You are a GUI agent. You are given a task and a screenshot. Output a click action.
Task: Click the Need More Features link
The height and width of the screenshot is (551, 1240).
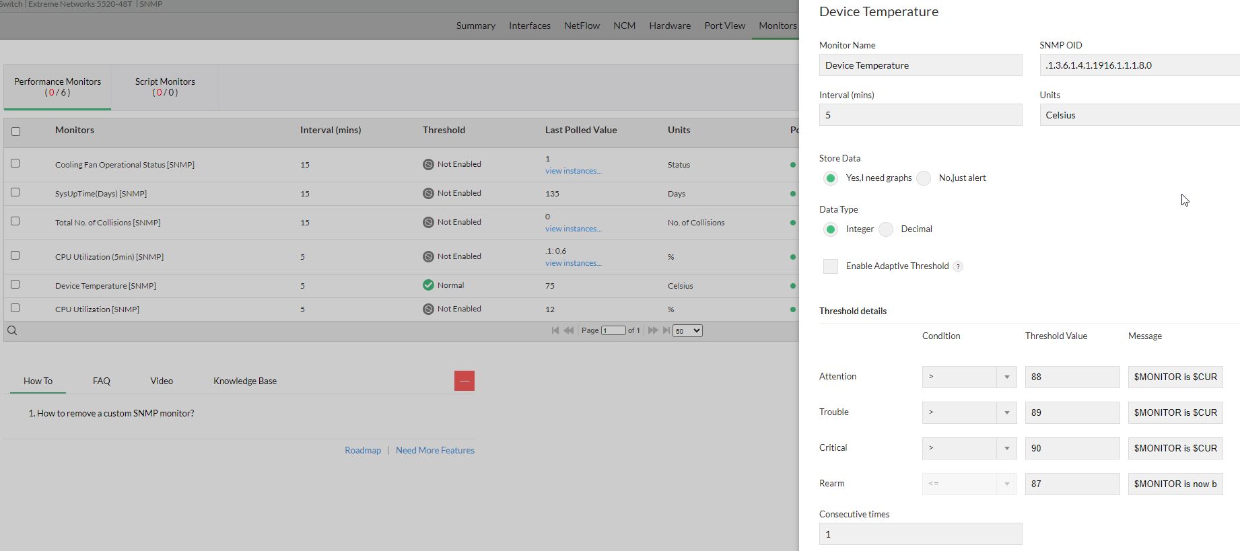(435, 450)
